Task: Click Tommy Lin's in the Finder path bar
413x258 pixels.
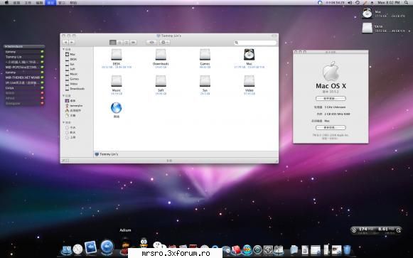Action: [107, 154]
